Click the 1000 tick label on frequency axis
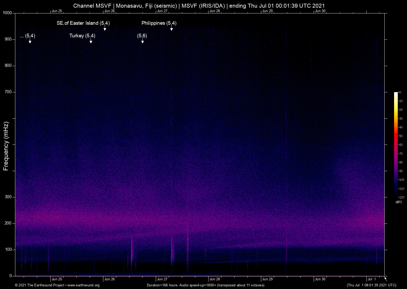 [7, 13]
